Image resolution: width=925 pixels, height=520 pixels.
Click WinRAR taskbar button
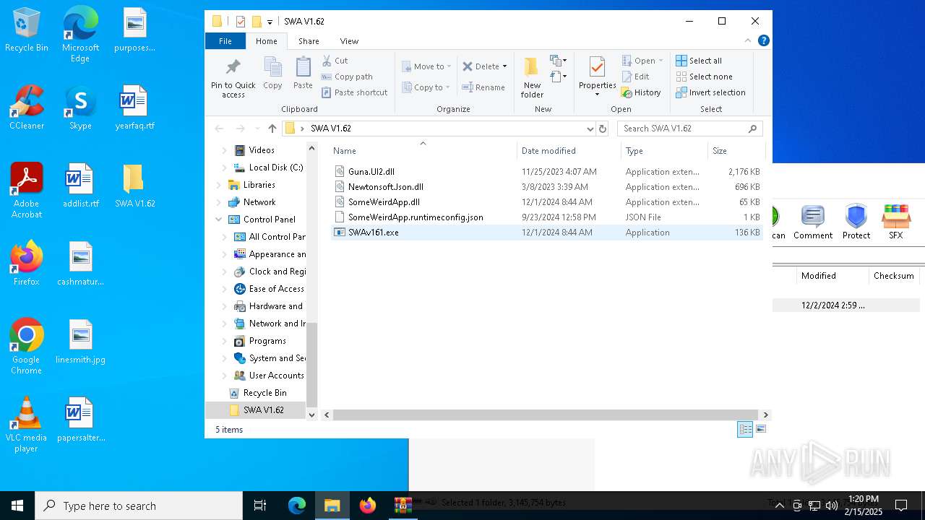click(403, 506)
